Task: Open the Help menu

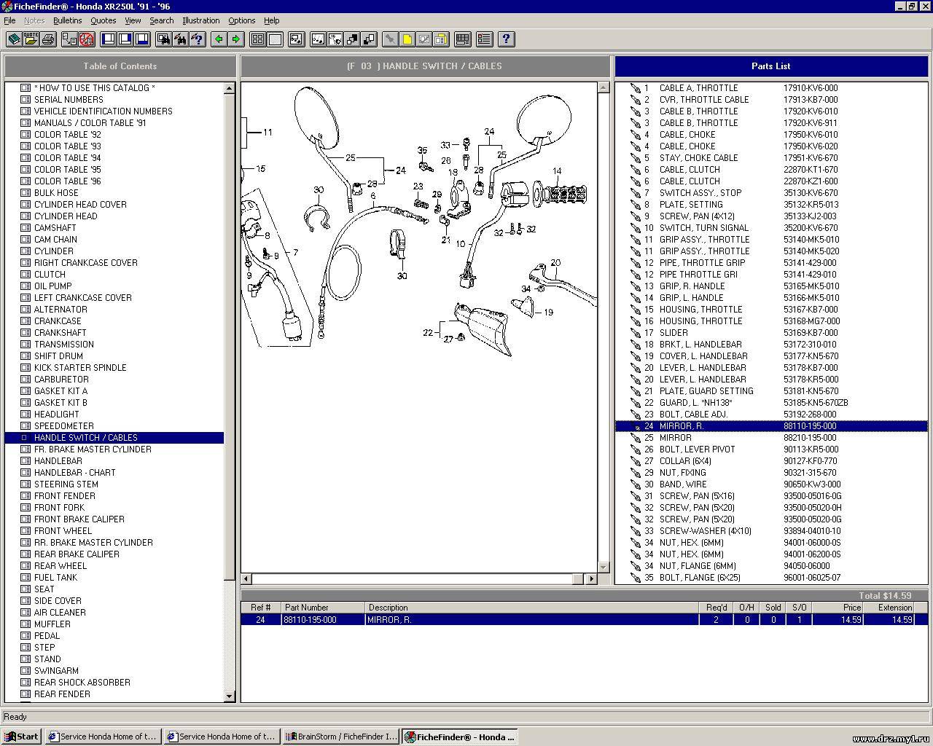Action: click(x=271, y=20)
